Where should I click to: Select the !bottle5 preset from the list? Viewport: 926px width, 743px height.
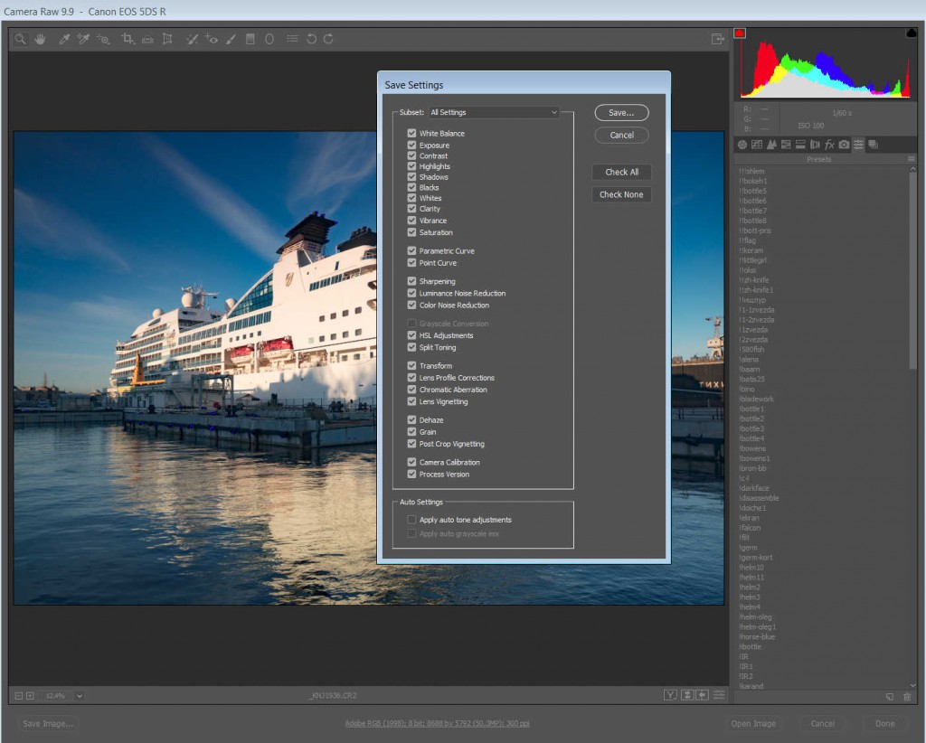click(x=753, y=191)
